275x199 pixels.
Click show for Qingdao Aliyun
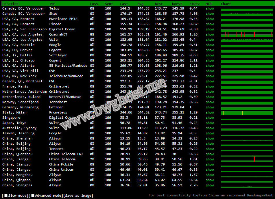210,180
